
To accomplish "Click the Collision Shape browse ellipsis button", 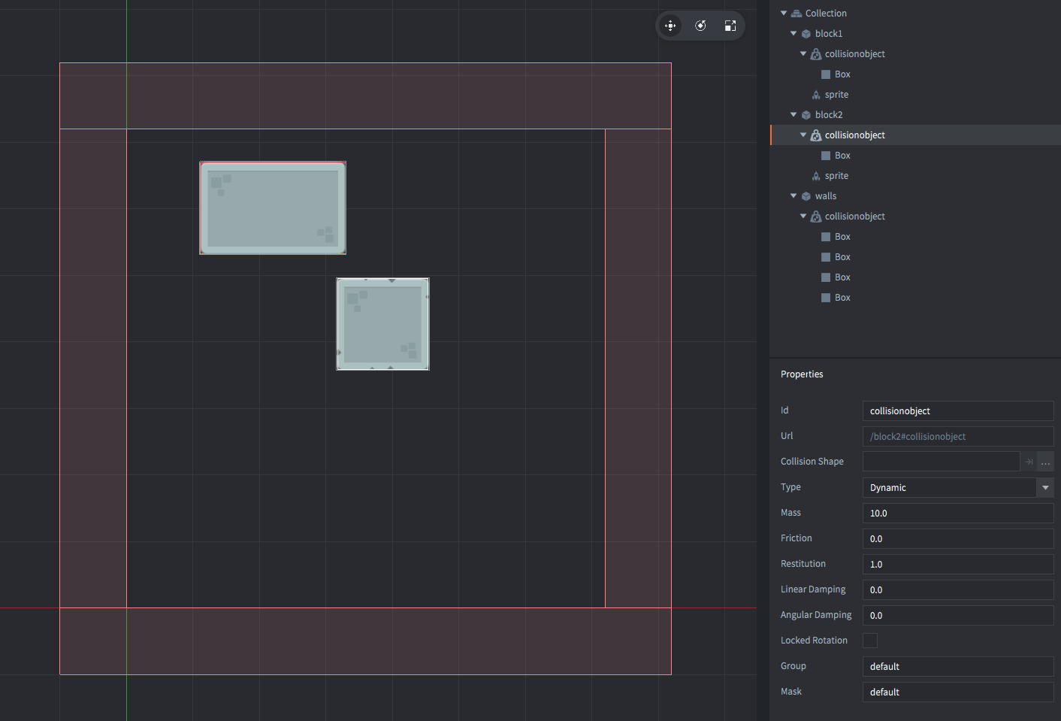I will pyautogui.click(x=1045, y=462).
